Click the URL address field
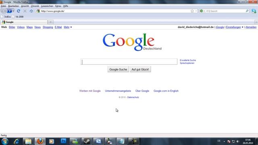 pos(115,11)
